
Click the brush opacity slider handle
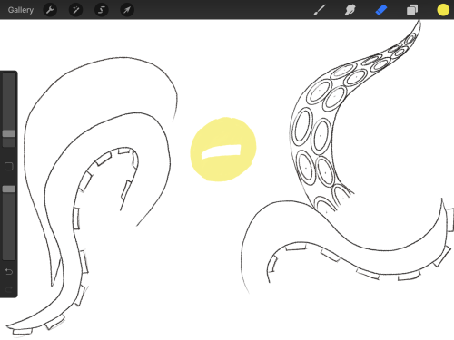9,189
